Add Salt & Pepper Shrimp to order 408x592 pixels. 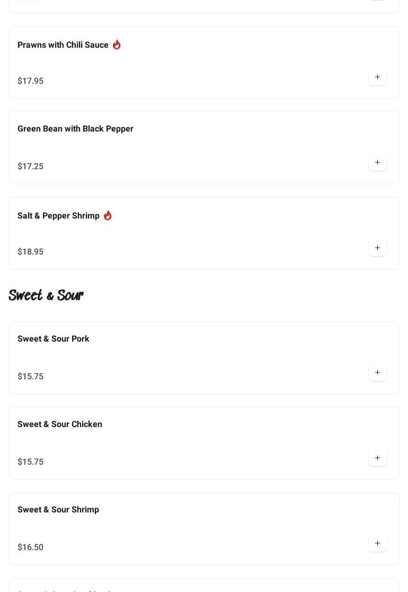(377, 248)
